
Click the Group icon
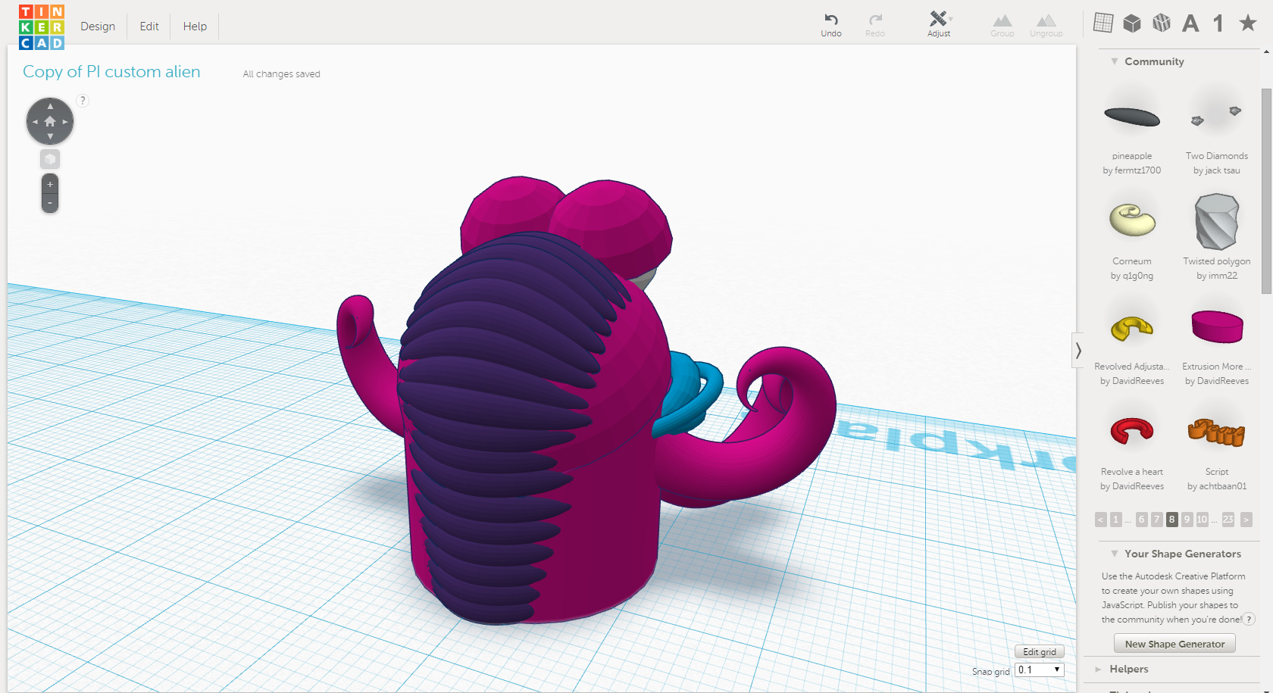1002,25
